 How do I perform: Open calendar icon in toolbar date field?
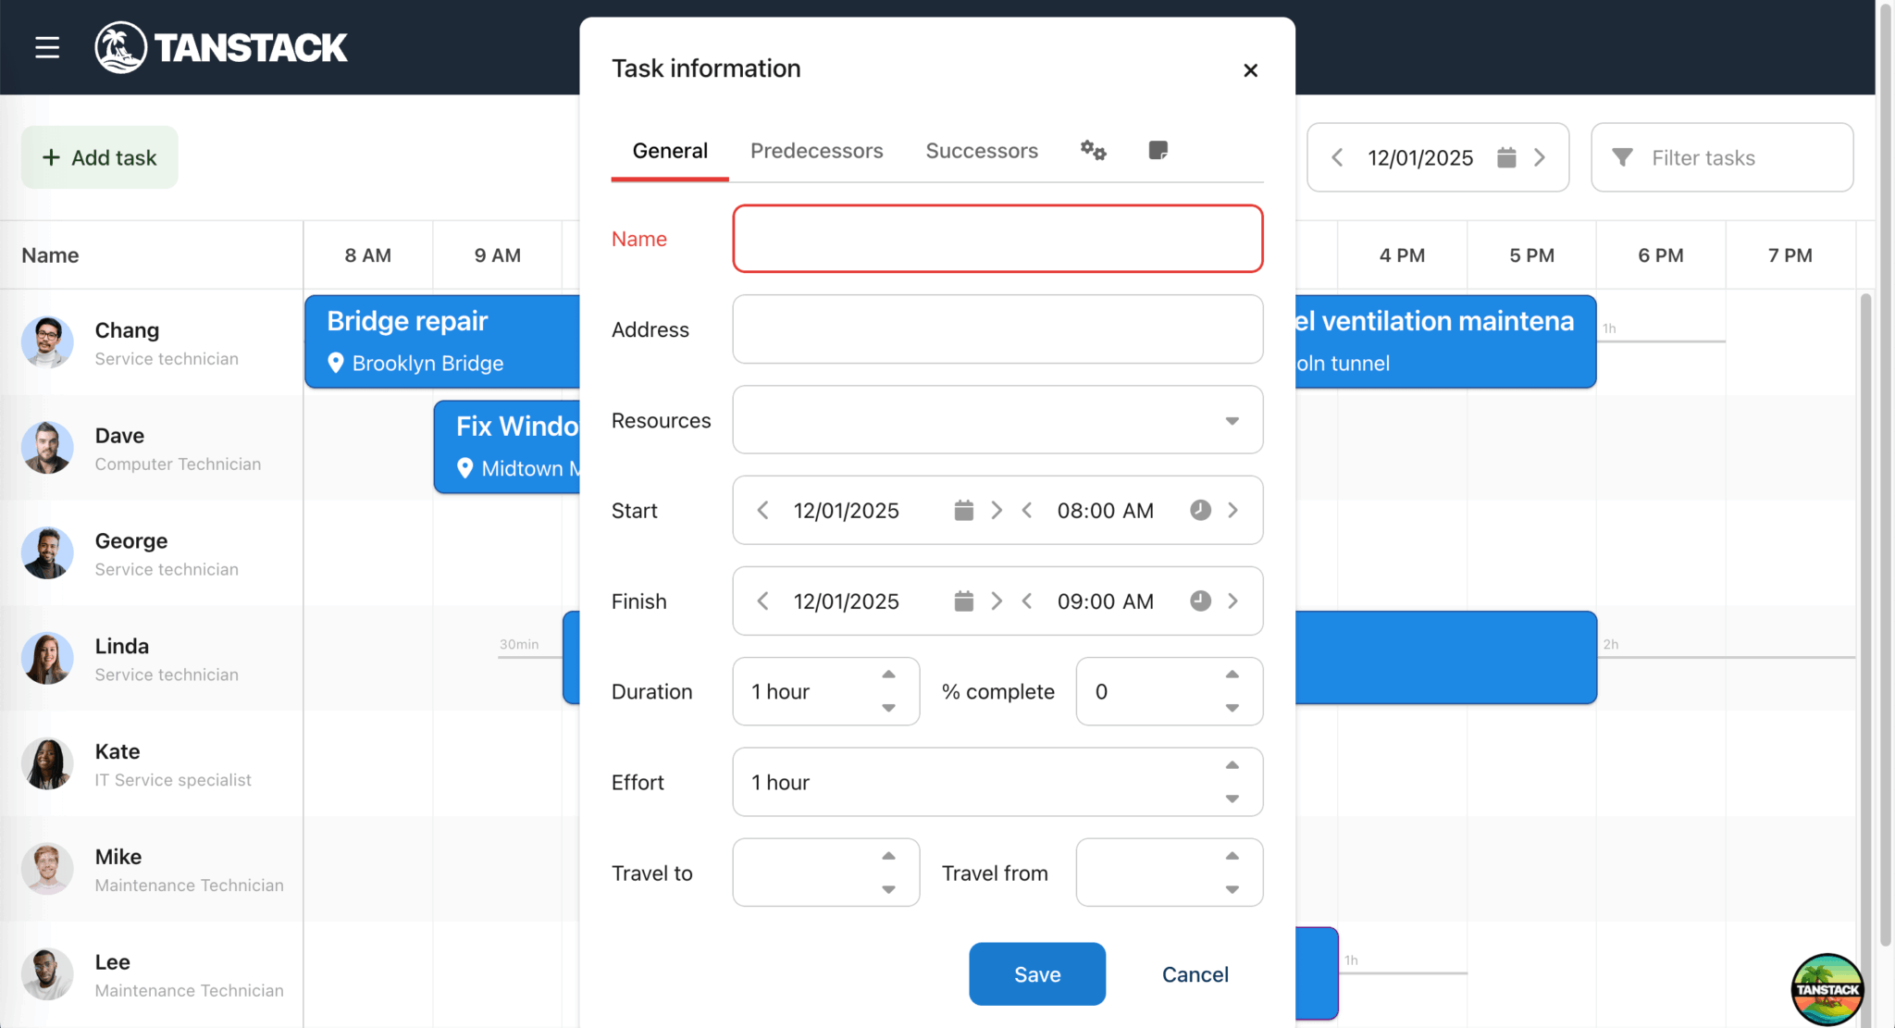click(x=1506, y=157)
